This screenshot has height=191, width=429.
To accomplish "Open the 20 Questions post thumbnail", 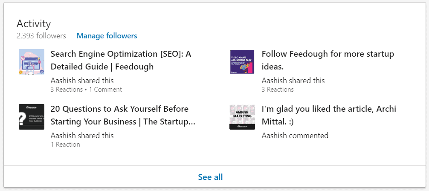I will [x=32, y=116].
